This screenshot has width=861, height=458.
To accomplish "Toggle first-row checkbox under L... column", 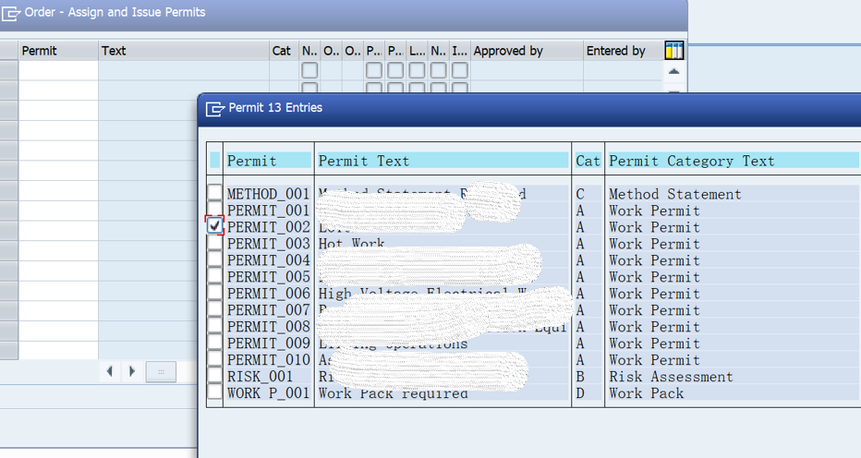I will 417,70.
